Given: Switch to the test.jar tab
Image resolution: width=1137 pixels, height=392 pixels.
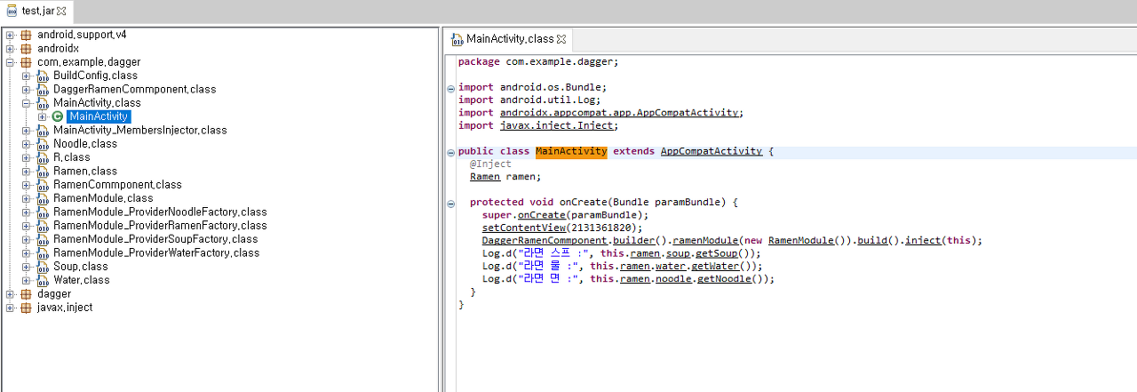Looking at the screenshot, I should (x=37, y=11).
